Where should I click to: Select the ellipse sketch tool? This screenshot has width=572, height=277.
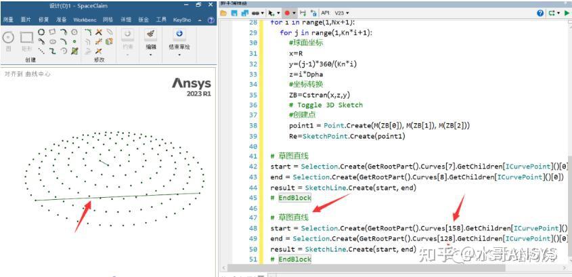pos(53,41)
